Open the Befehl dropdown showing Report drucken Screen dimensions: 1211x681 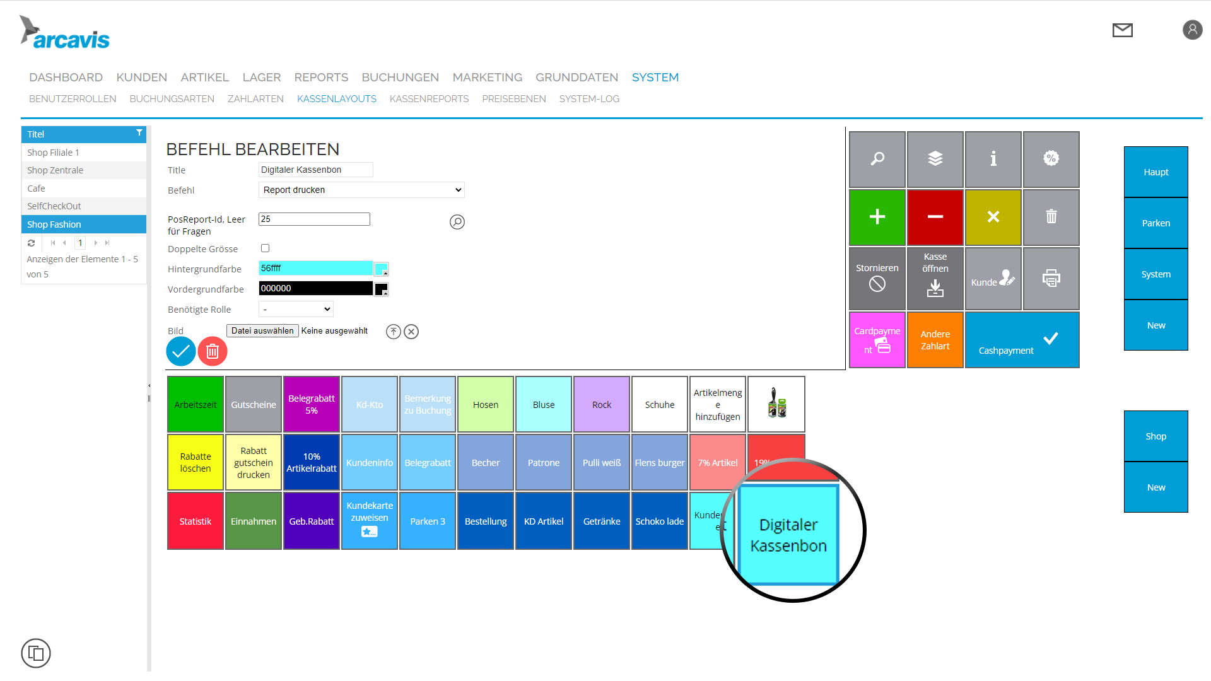point(361,189)
